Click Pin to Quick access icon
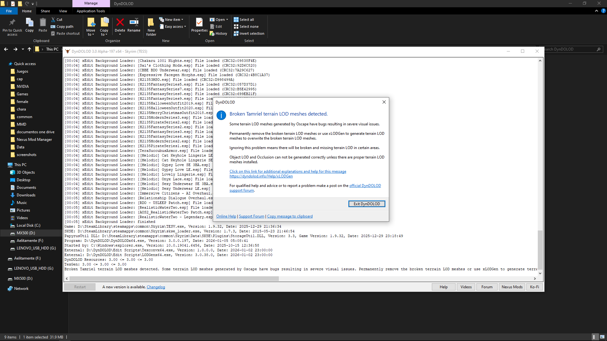607x341 pixels. pyautogui.click(x=12, y=23)
